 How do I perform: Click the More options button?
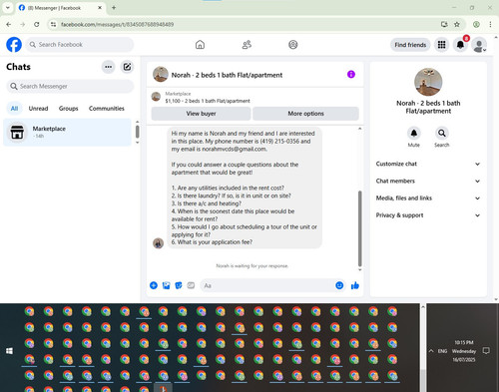pos(305,114)
